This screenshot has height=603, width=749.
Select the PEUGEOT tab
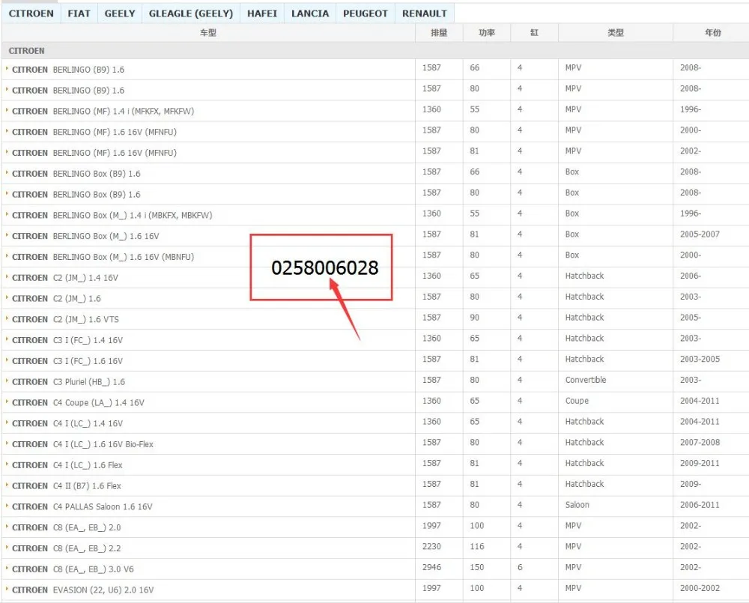coord(366,13)
